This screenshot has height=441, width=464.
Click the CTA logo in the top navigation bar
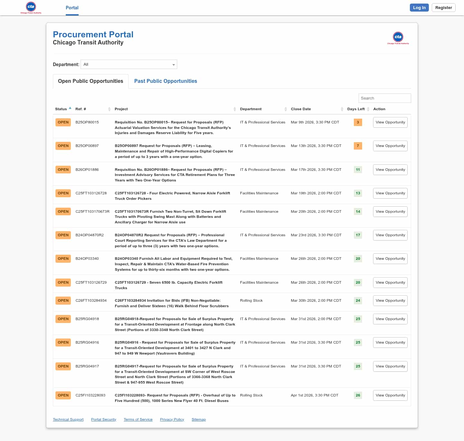click(x=31, y=8)
